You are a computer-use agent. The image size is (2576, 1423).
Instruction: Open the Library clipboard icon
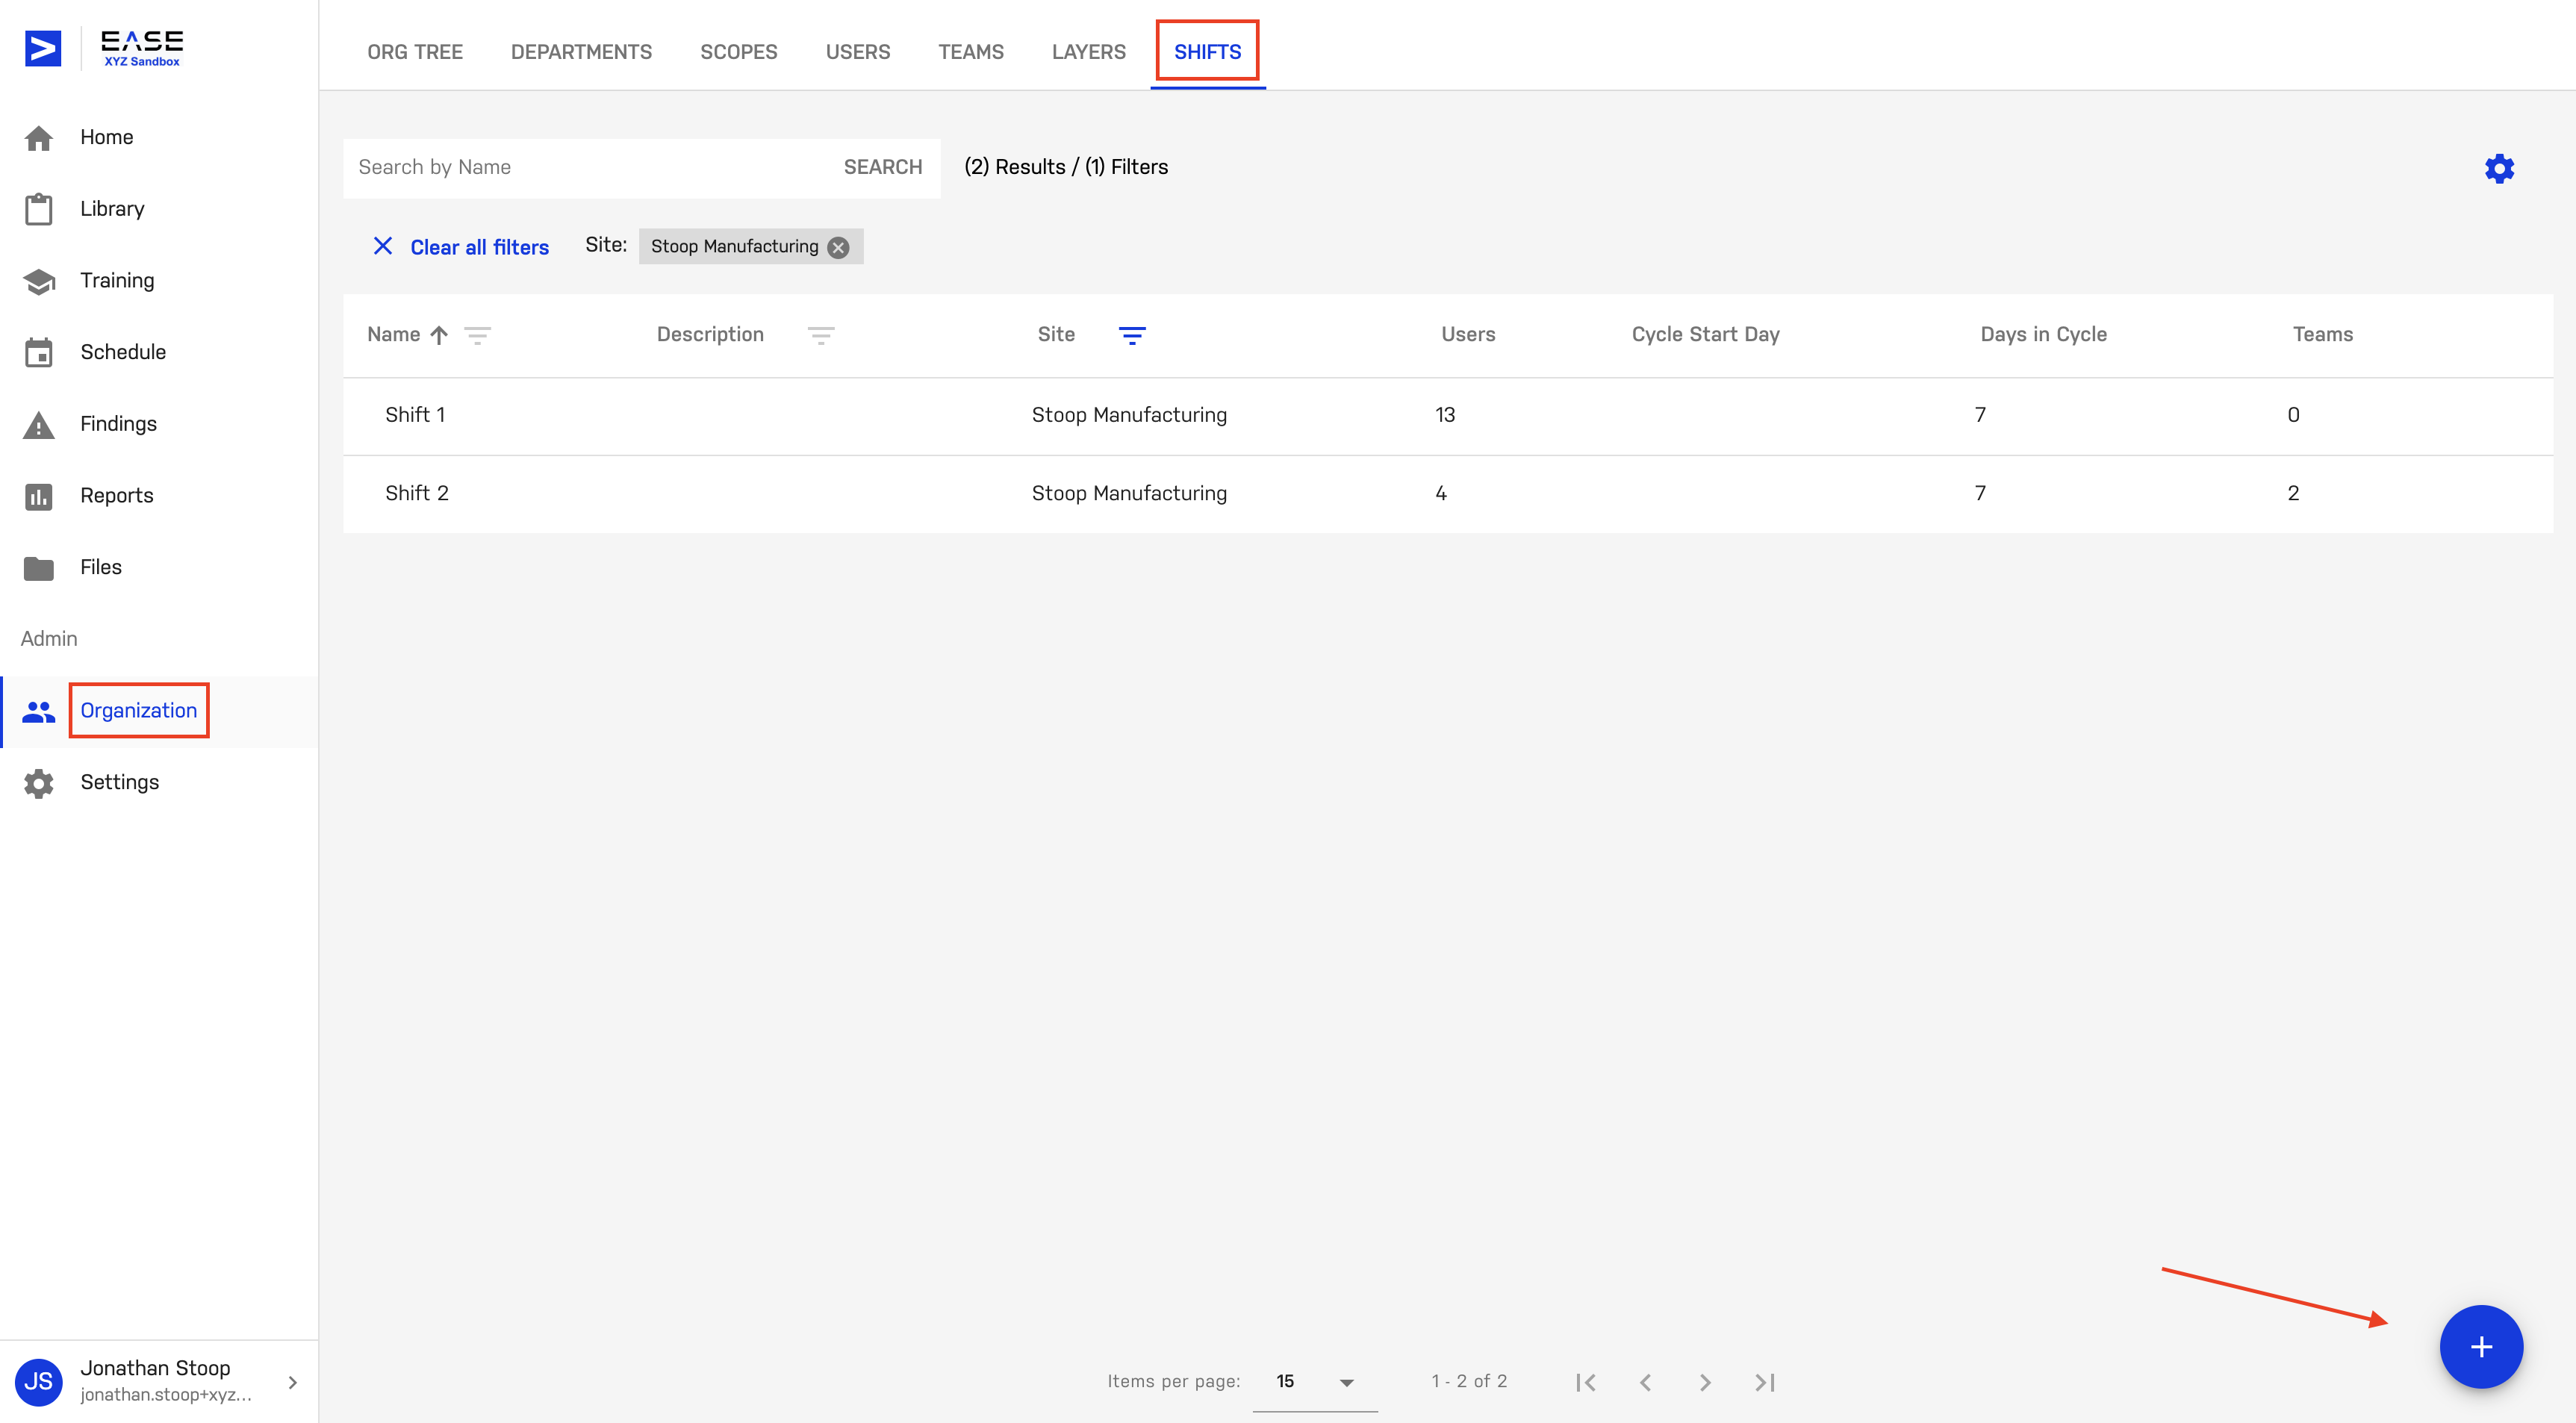point(39,209)
